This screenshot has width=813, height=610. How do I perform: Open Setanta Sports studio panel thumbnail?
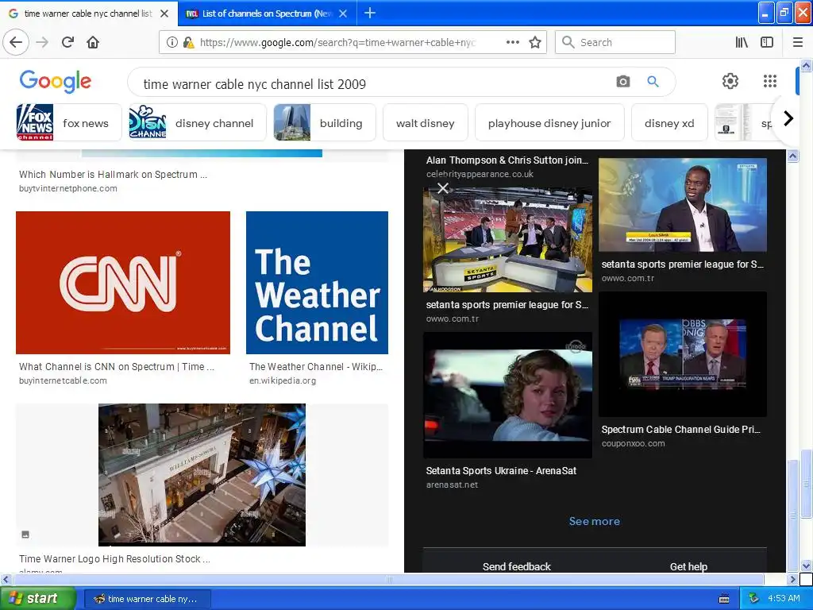click(x=507, y=240)
